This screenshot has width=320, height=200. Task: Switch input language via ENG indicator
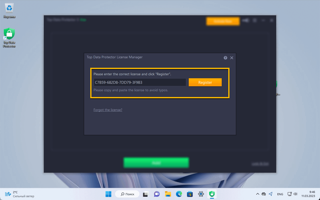(280, 194)
